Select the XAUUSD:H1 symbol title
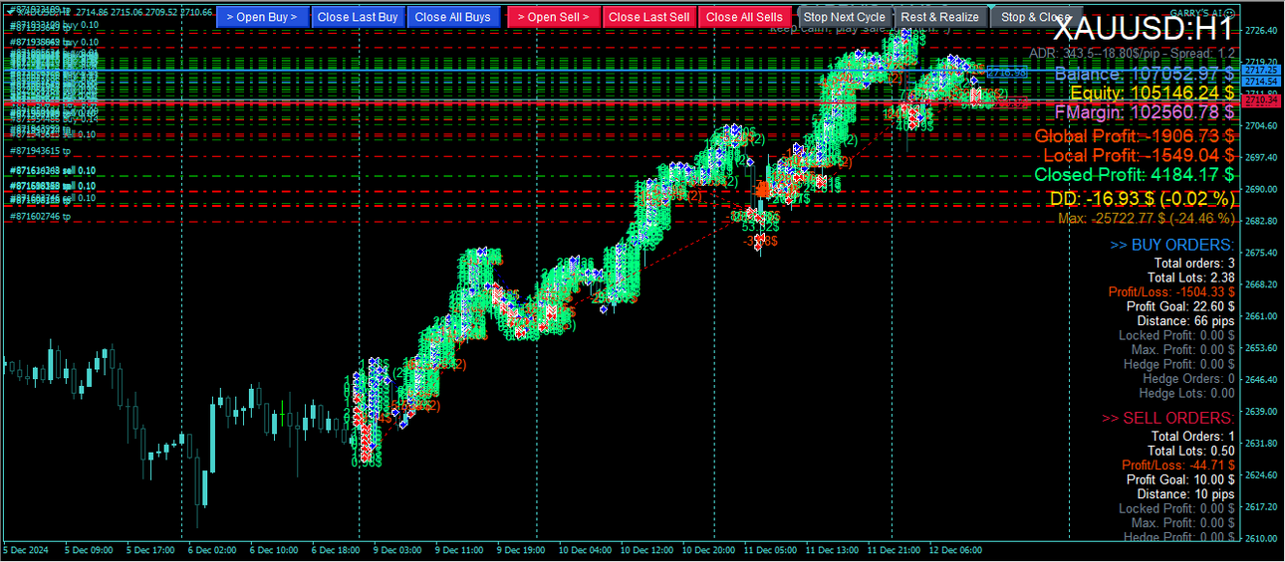Screen dimensions: 1285x562 [x=1144, y=30]
